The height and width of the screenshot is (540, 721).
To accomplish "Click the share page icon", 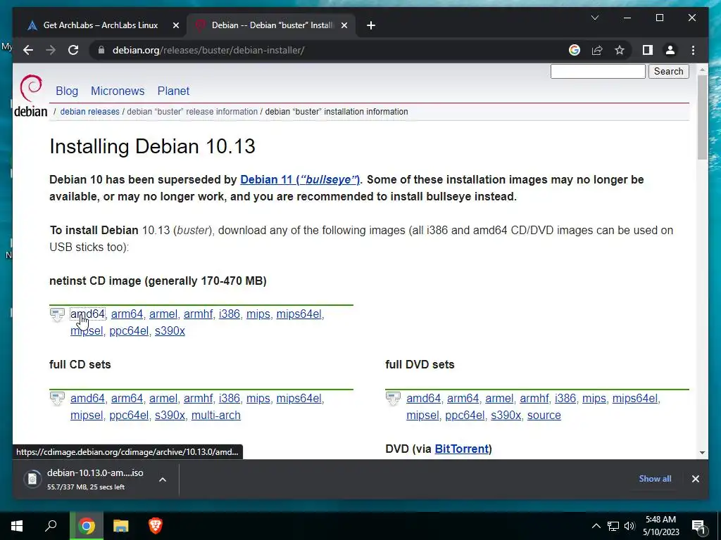I will click(597, 50).
